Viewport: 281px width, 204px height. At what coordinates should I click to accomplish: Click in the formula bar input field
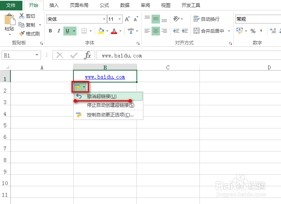pyautogui.click(x=189, y=56)
